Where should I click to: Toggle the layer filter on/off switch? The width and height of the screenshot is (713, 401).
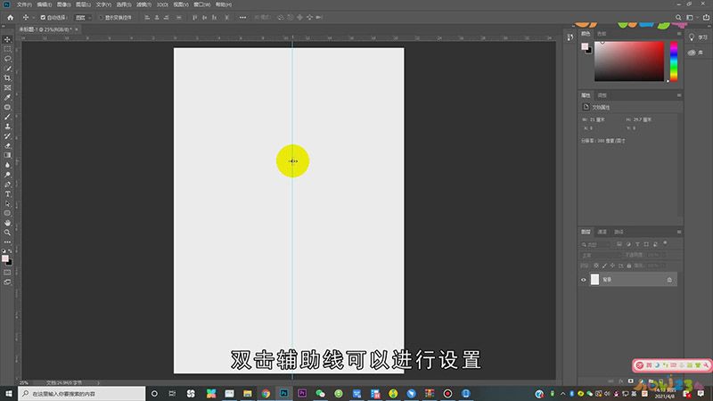point(665,243)
